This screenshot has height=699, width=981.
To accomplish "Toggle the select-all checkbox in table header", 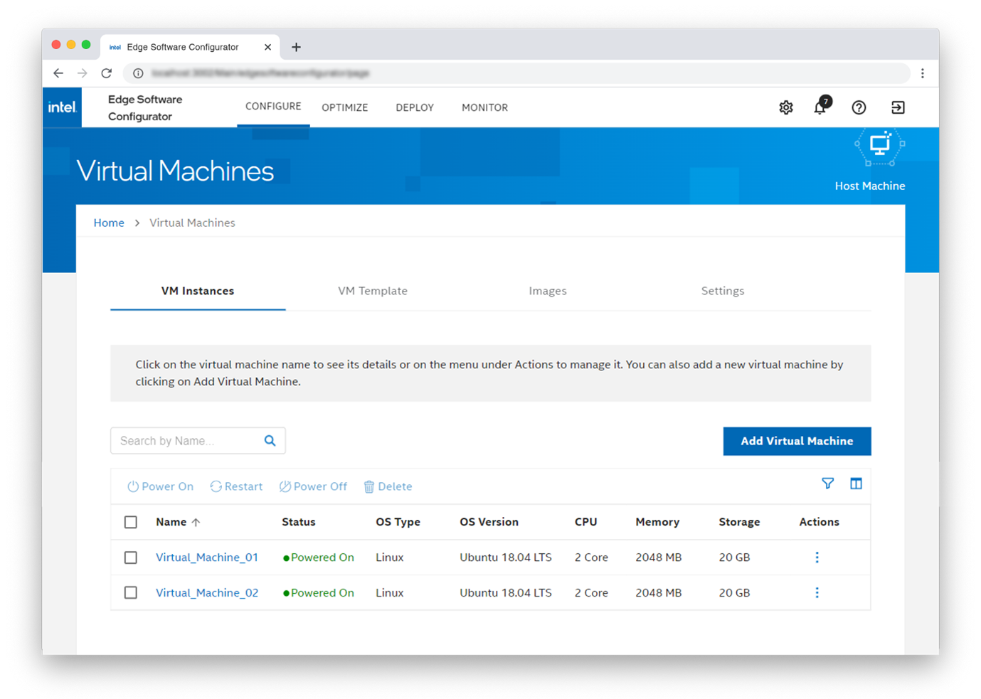I will click(131, 521).
